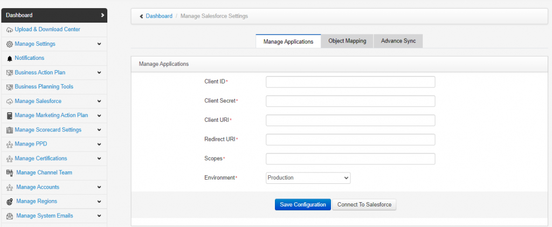The image size is (552, 227).
Task: Click the Manage System Emails envelope icon
Action: pyautogui.click(x=10, y=216)
